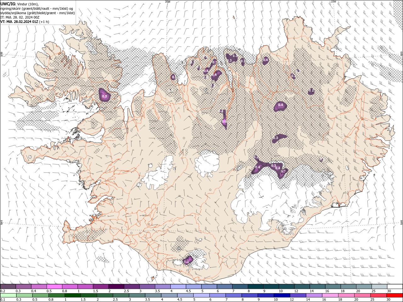
Task: Pick the purple 1.5 snow scale swatch
Action: tap(100, 287)
